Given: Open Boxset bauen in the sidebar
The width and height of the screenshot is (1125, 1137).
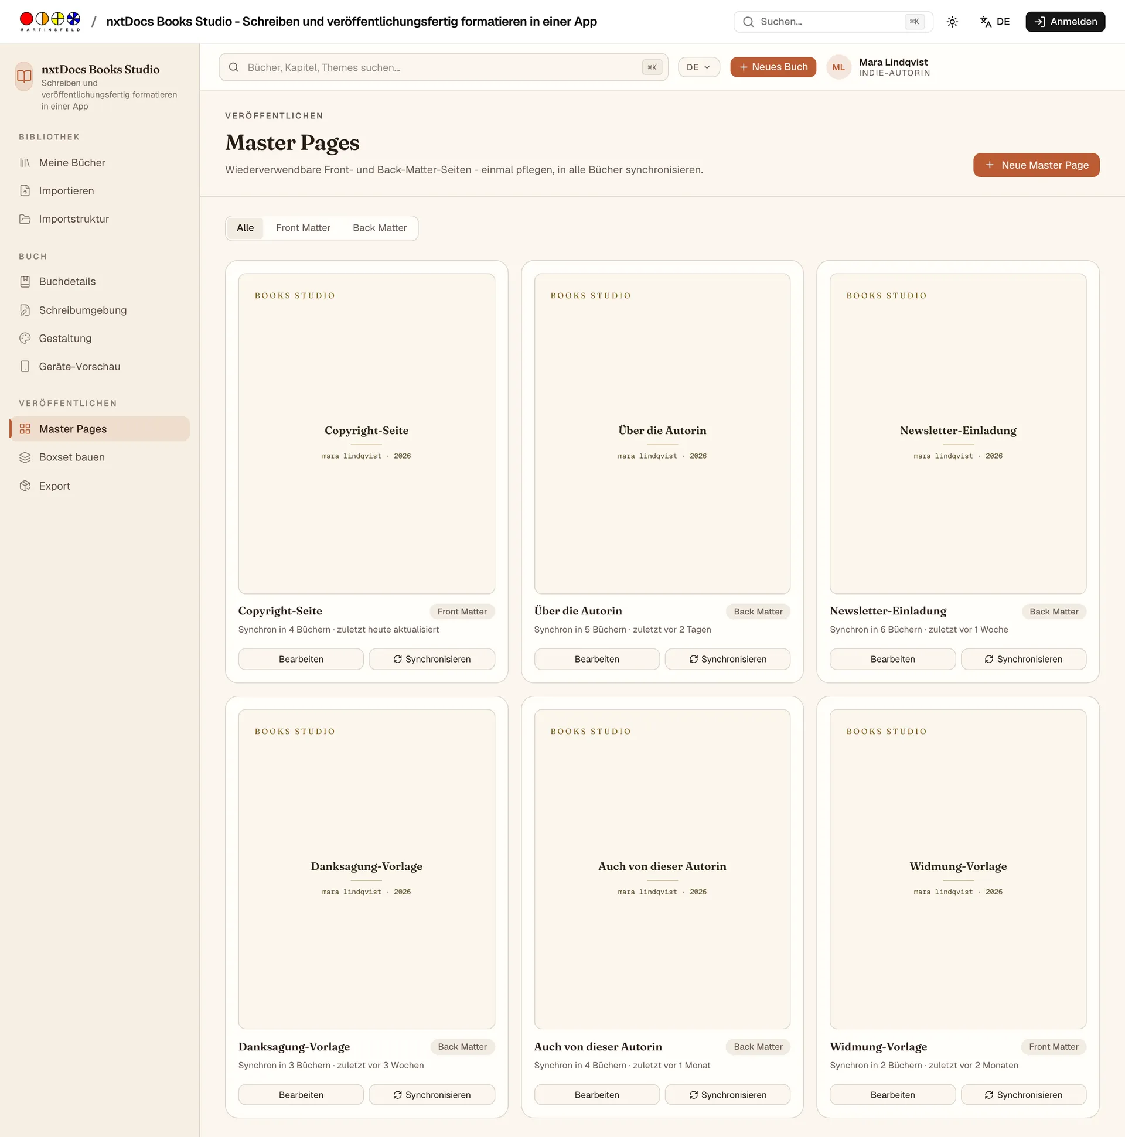Looking at the screenshot, I should tap(100, 457).
